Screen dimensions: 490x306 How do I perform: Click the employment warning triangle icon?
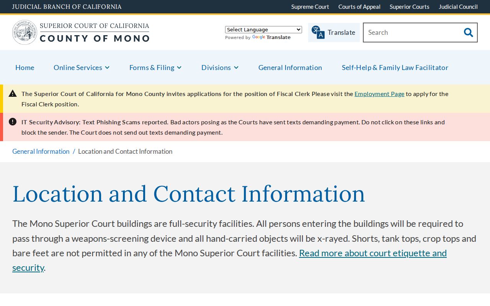pos(13,93)
